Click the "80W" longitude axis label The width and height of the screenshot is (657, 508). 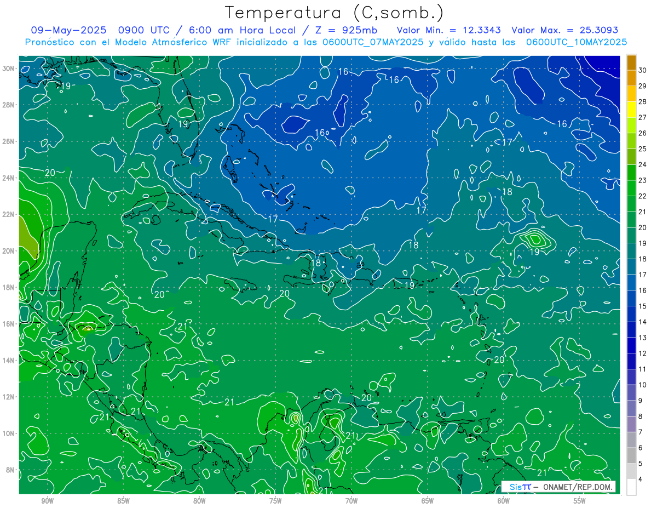click(x=199, y=501)
